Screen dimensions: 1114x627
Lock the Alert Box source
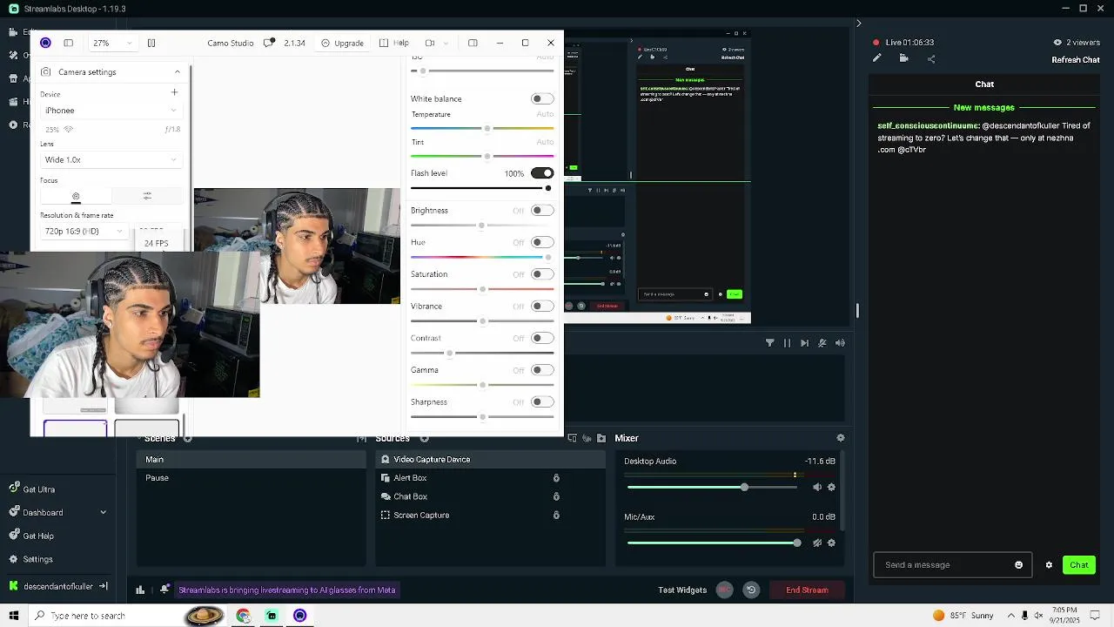tap(556, 478)
